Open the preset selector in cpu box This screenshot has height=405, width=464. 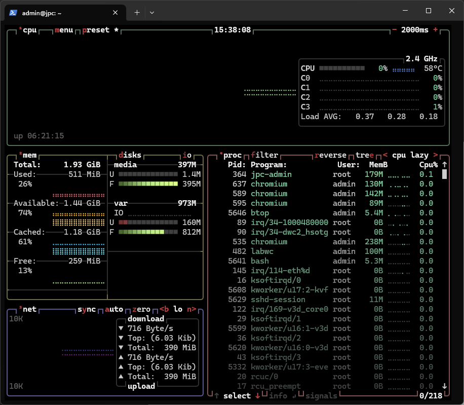[x=95, y=30]
